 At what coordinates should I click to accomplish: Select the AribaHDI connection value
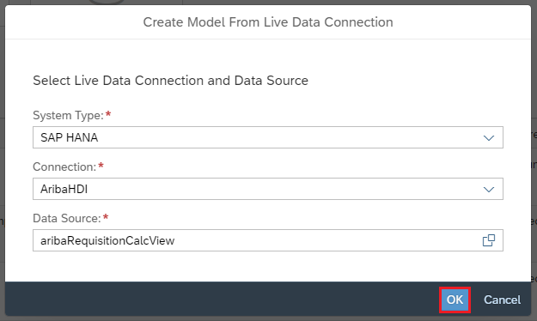64,189
